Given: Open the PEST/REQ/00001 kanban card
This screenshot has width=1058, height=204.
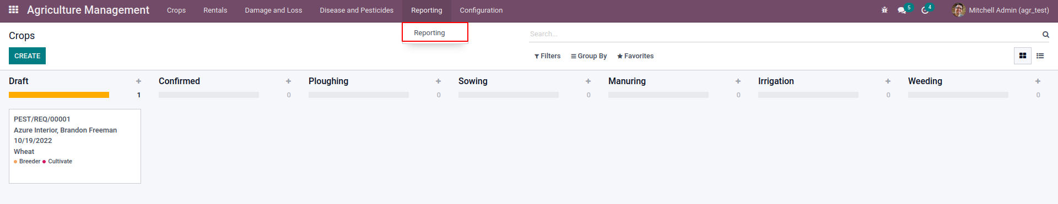Looking at the screenshot, I should 75,146.
